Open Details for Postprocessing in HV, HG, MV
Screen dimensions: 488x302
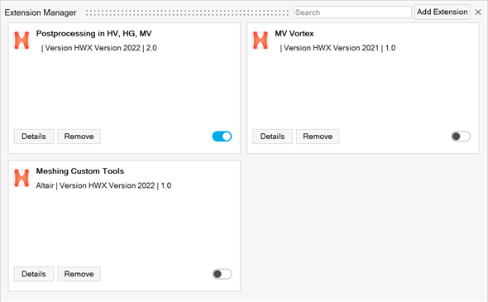(34, 137)
